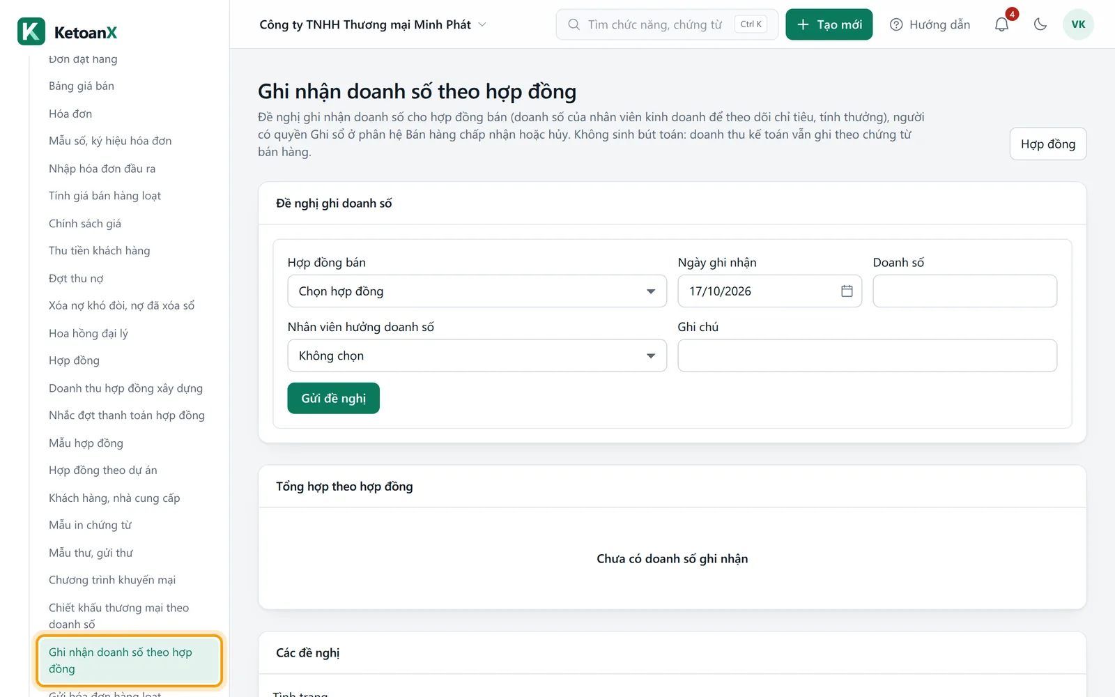Viewport: 1115px width, 697px height.
Task: Click the KetoanX logo icon
Action: (x=31, y=31)
